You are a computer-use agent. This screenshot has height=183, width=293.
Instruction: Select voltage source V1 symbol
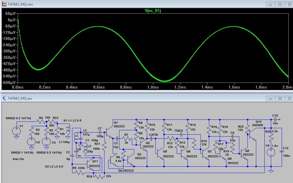tap(16, 131)
